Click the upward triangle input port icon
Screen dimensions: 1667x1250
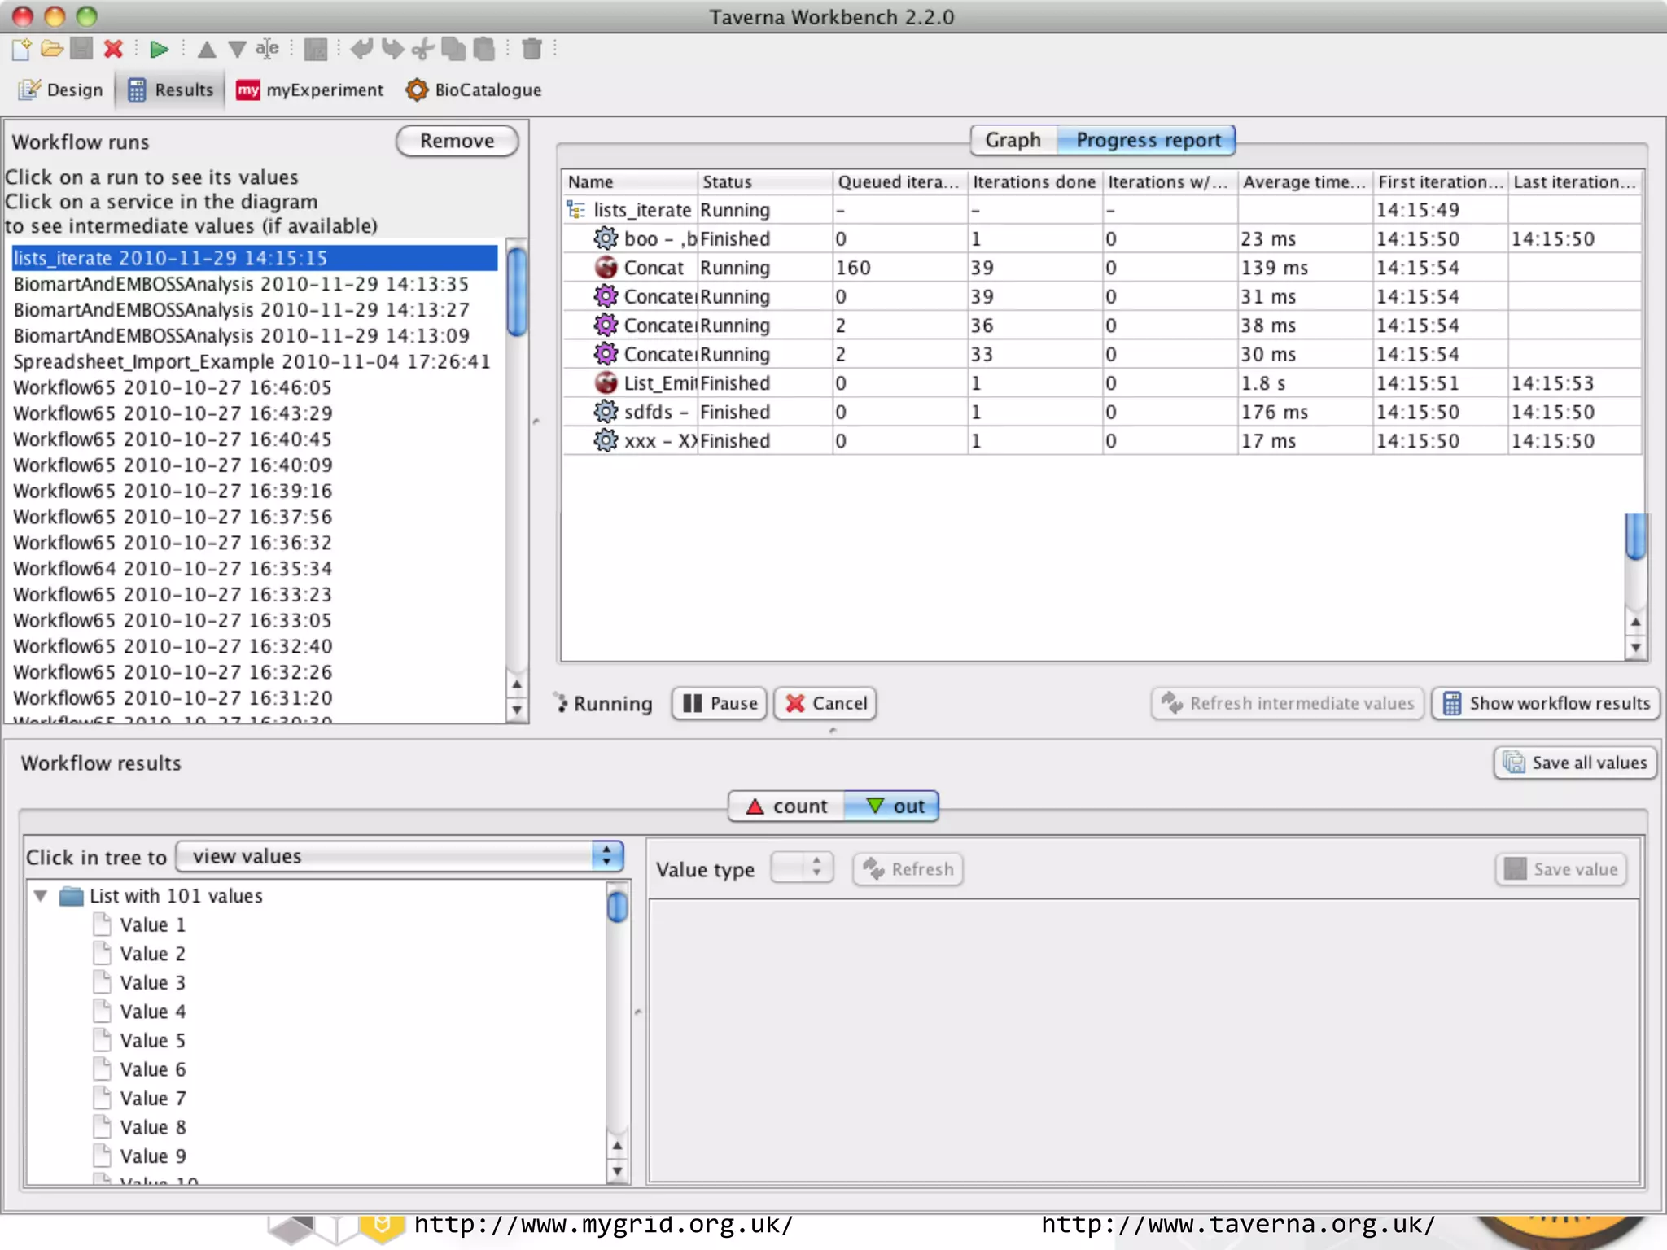click(207, 50)
